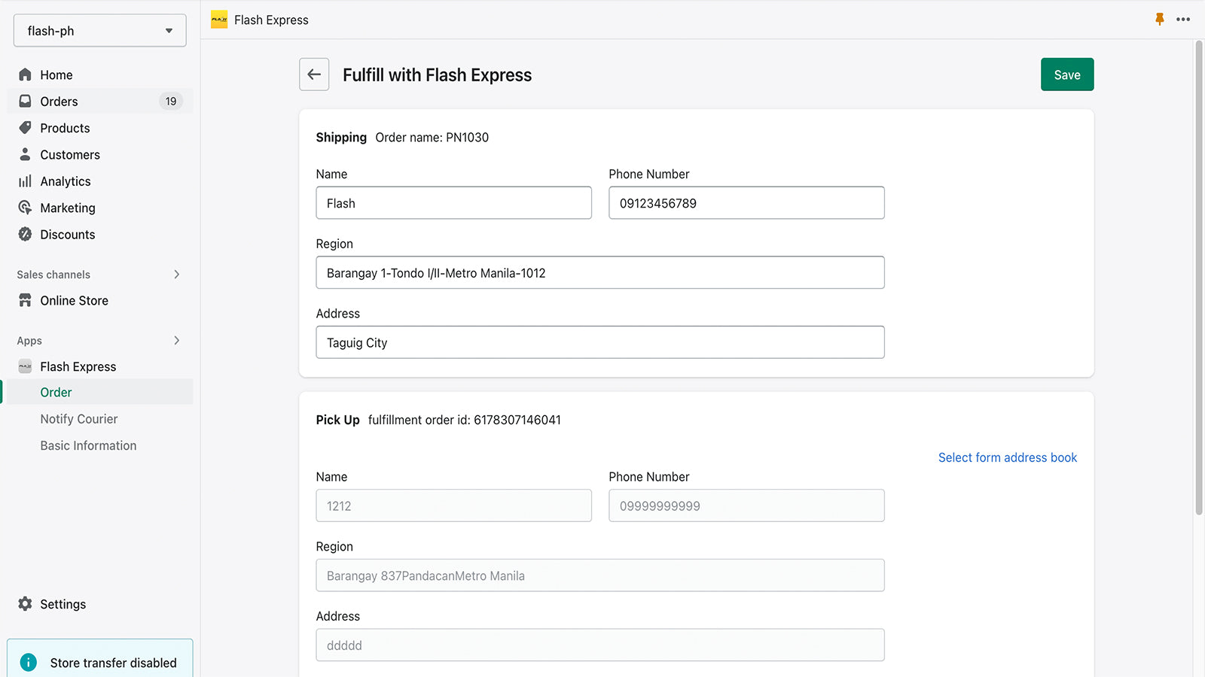Click the Customers person icon
The image size is (1205, 677).
point(25,154)
